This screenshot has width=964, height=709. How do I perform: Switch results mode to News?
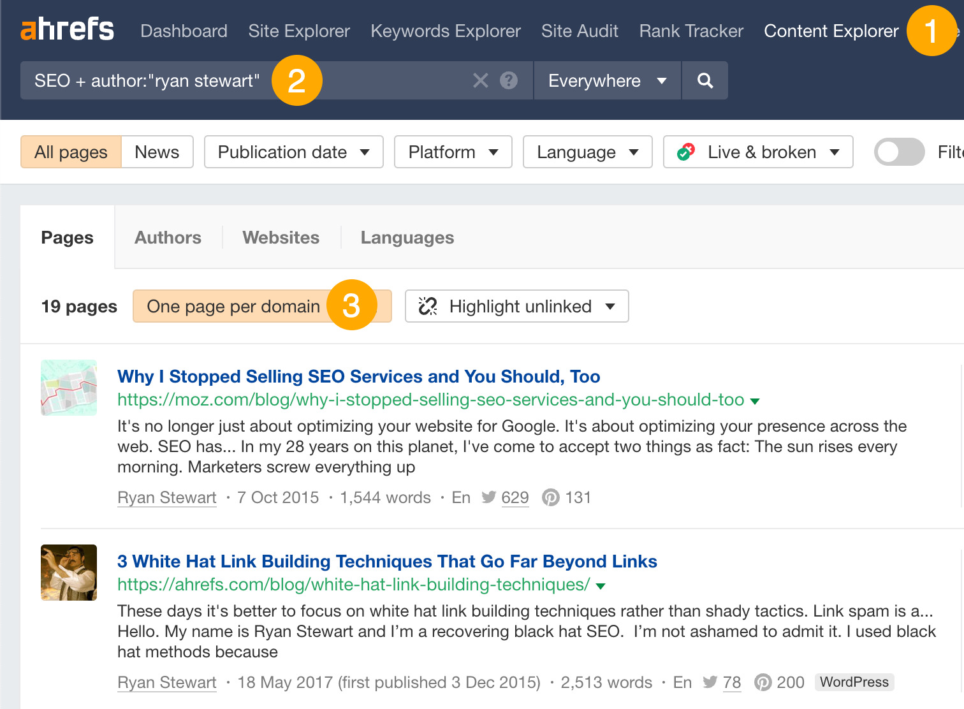(x=156, y=152)
